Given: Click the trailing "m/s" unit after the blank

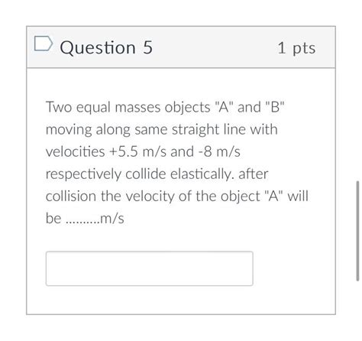Looking at the screenshot, I should pos(112,219).
